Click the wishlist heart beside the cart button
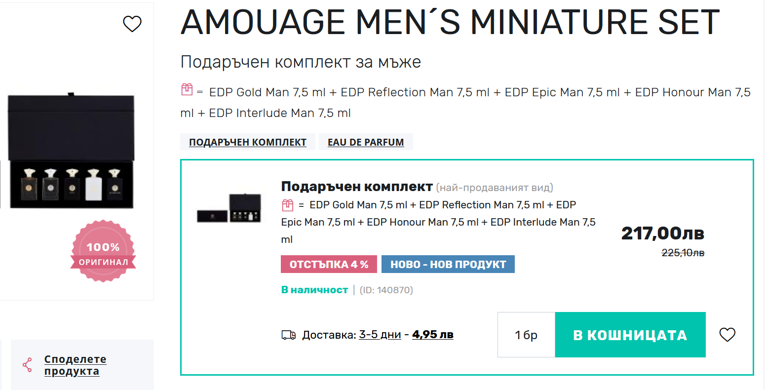 click(727, 335)
